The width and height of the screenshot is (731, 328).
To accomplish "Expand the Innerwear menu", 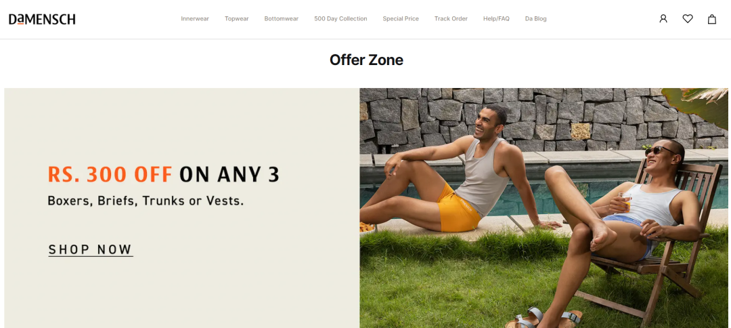I will 195,19.
